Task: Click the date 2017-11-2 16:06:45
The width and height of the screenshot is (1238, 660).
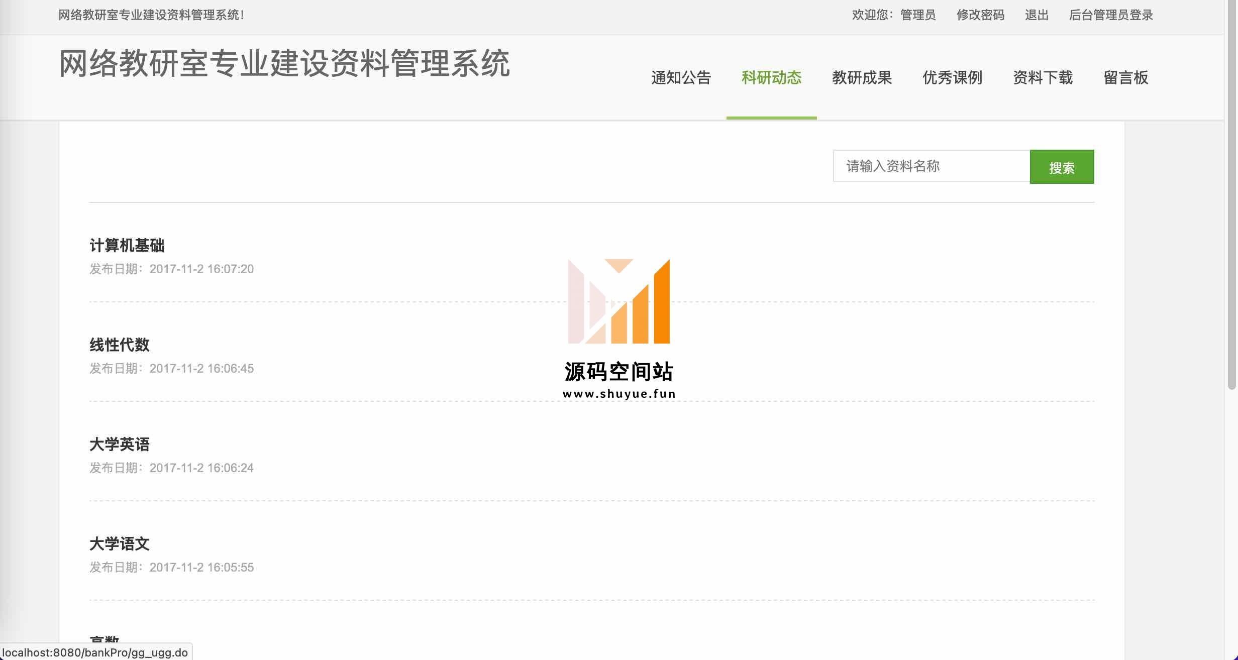Action: (x=201, y=369)
